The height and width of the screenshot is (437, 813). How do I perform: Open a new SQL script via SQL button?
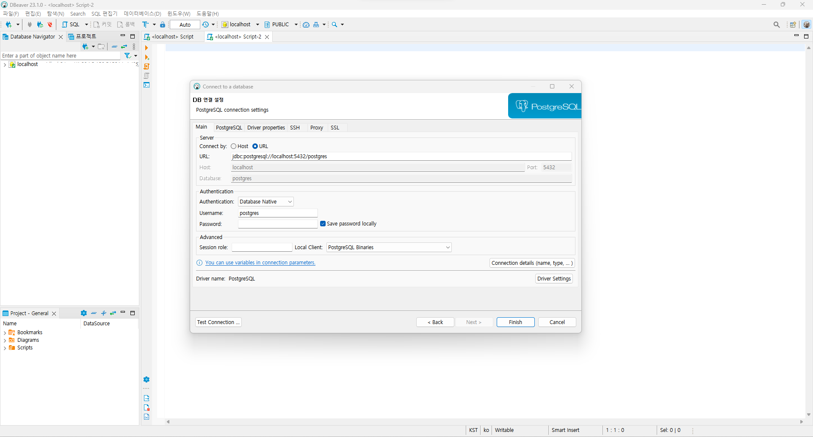(71, 25)
